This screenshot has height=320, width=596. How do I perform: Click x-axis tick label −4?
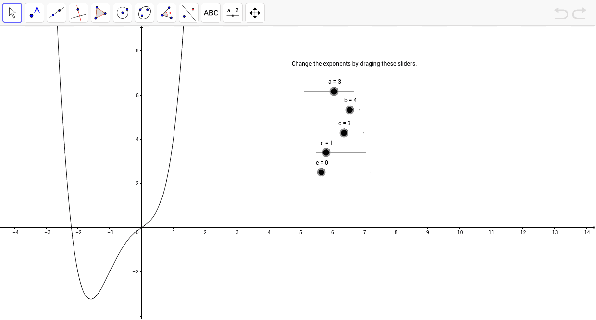(15, 233)
